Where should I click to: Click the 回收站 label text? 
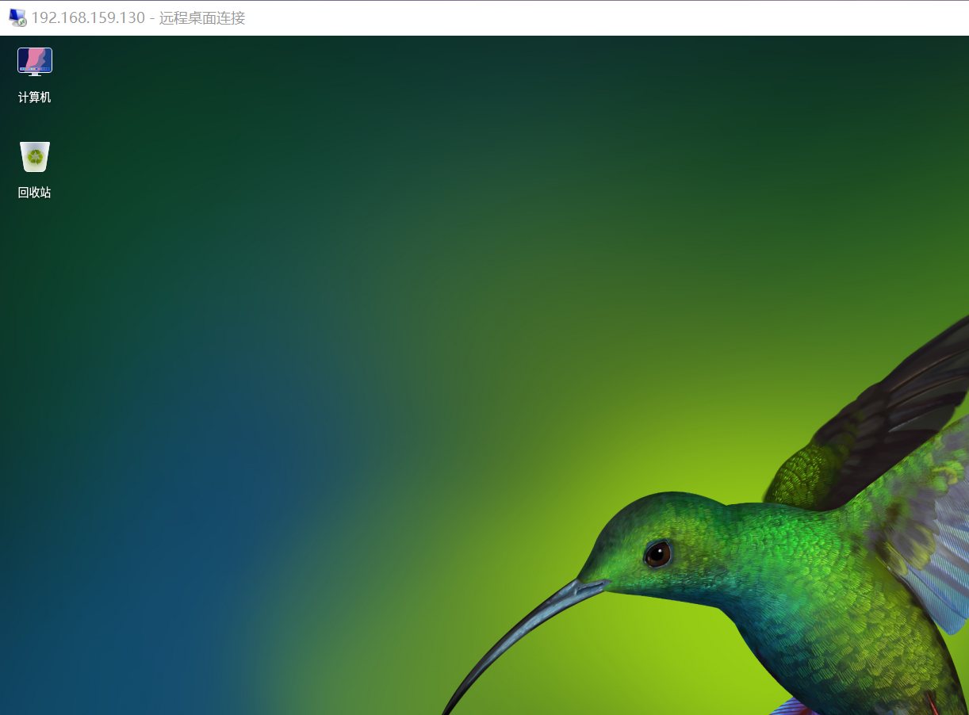point(35,193)
